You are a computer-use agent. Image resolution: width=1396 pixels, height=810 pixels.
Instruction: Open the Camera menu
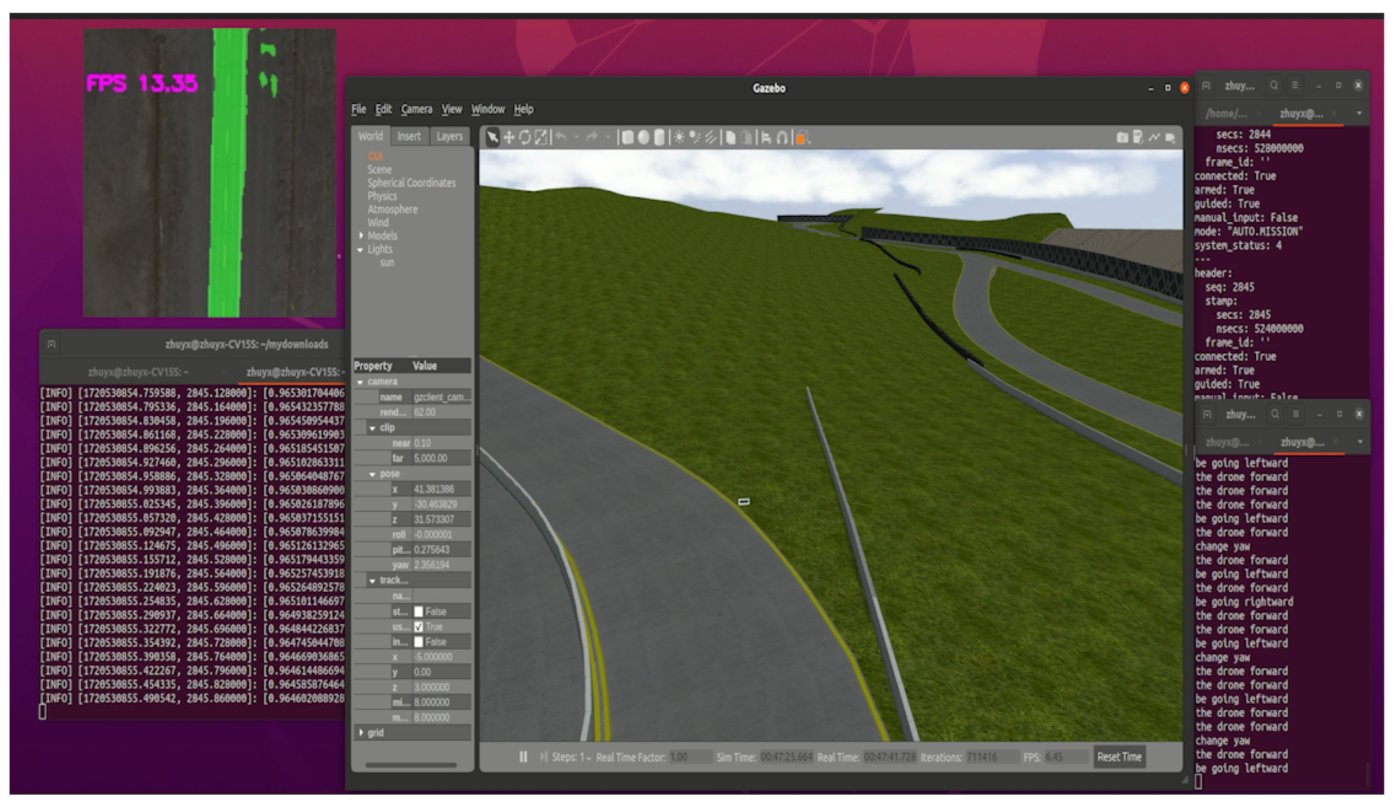[x=416, y=110]
